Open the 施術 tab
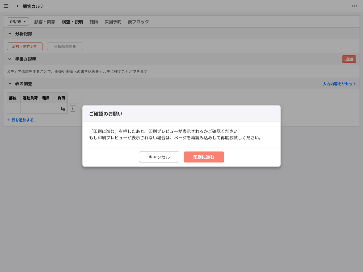The height and width of the screenshot is (272, 363). [94, 22]
